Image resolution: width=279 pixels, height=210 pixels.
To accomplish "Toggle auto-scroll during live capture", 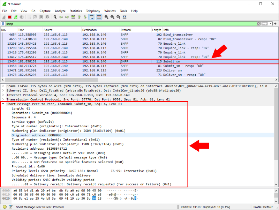I will point(91,17).
